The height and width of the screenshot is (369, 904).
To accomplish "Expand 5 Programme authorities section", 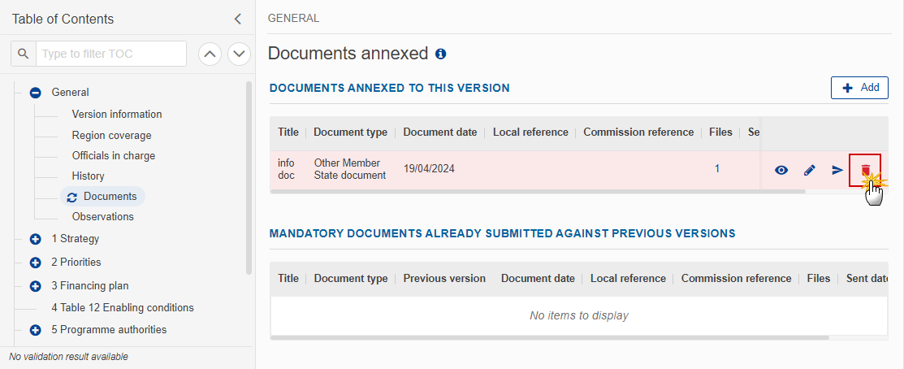I will click(35, 331).
